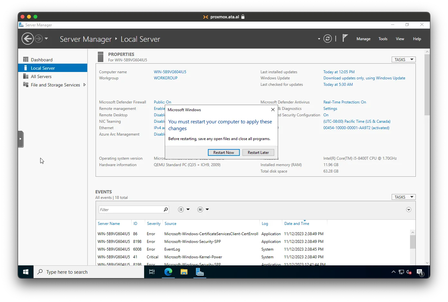Click the File and Storage Services icon
The image size is (448, 302).
click(26, 84)
